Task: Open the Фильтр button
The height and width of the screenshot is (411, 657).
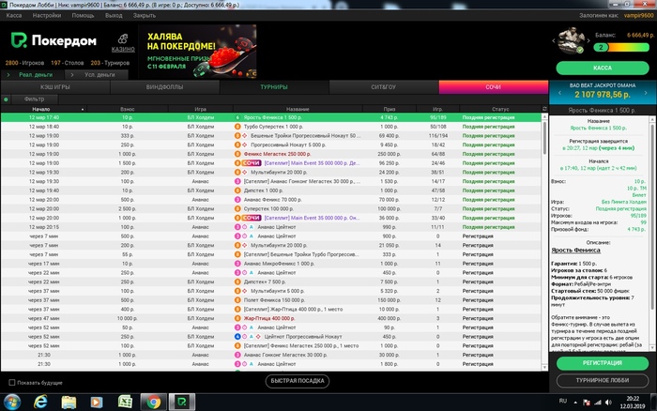Action: coord(35,99)
